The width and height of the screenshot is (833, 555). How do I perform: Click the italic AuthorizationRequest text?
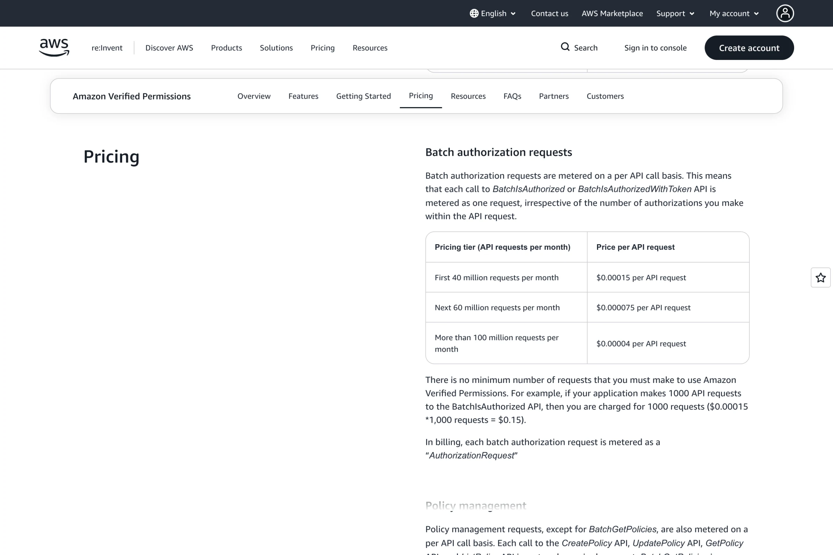[x=471, y=455]
